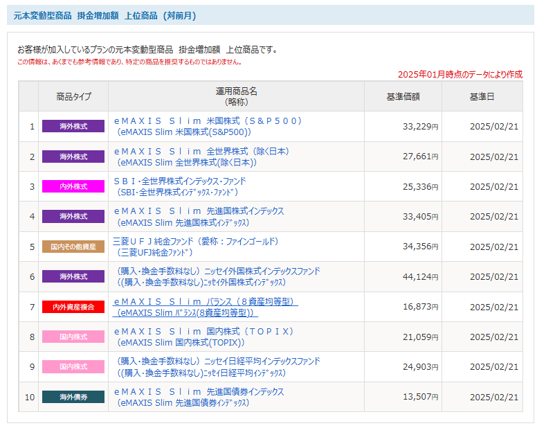
Task: Click the 海外債券 badge
Action: pos(73,397)
